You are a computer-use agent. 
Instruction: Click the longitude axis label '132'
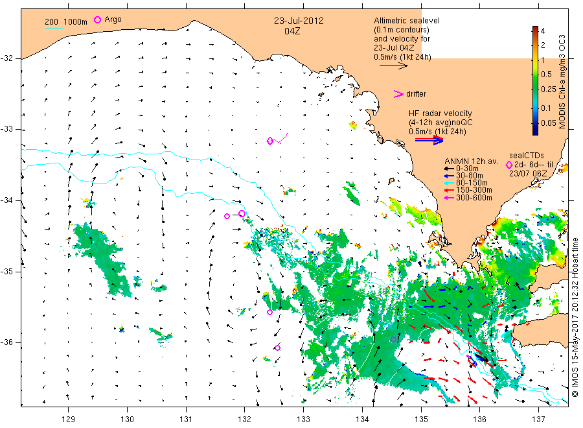(x=245, y=420)
